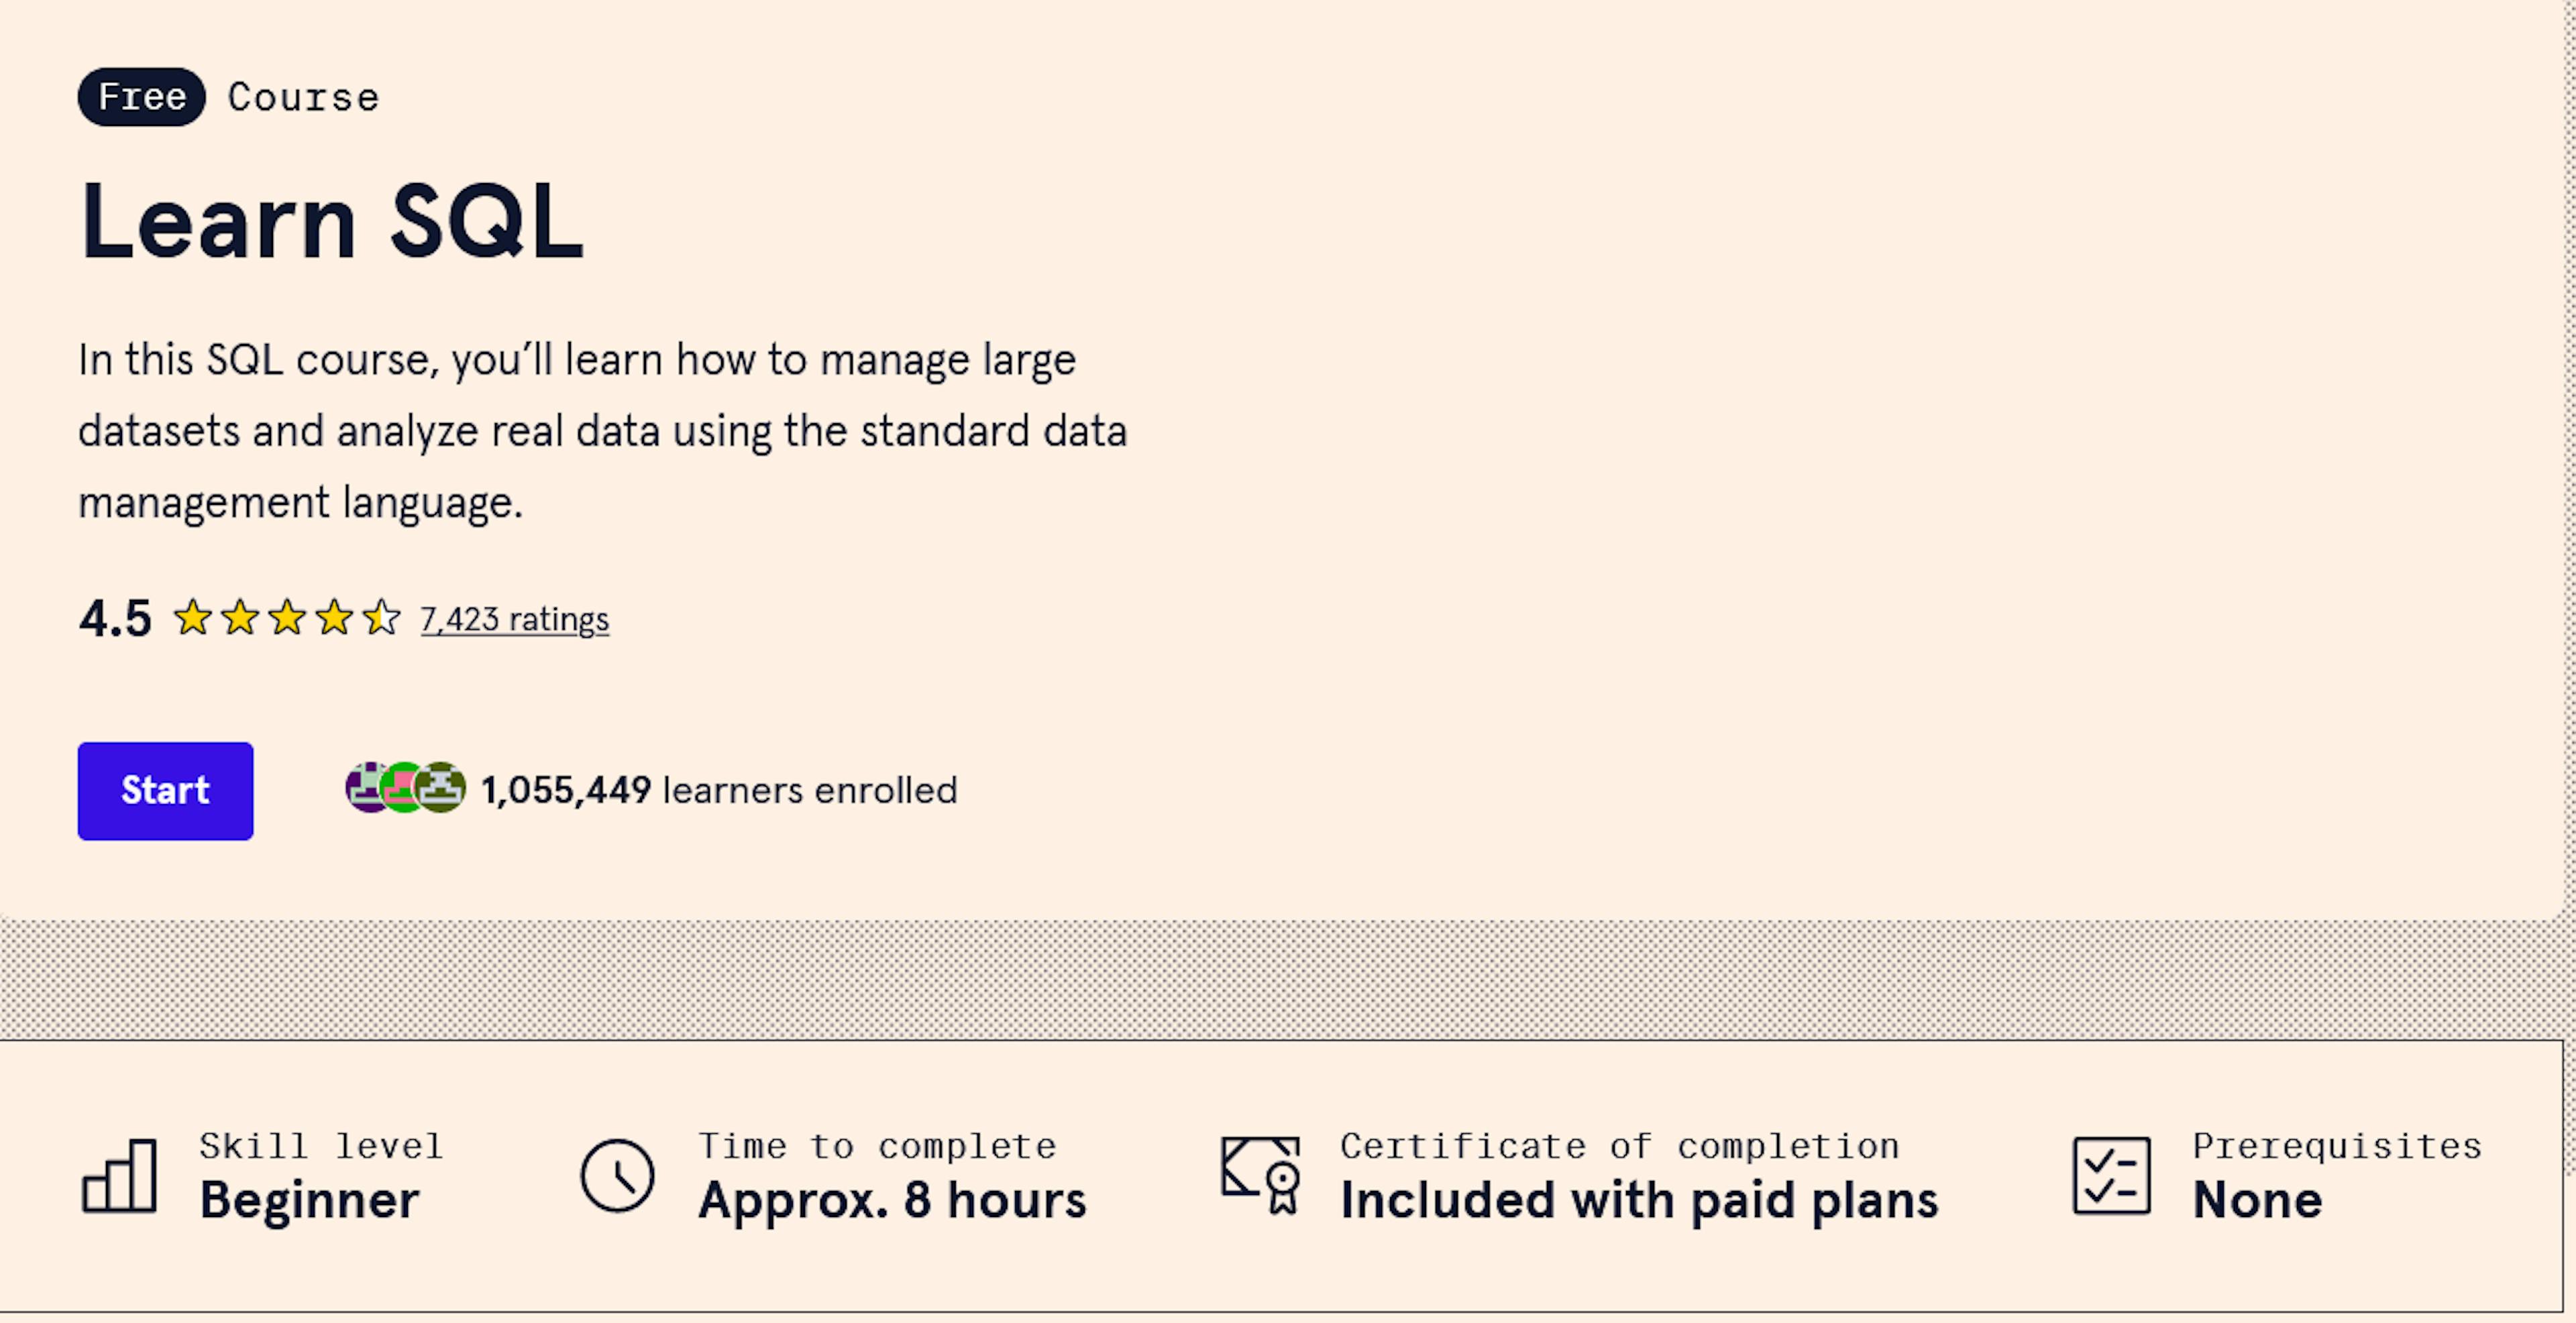
Task: Click the clock icon for time to complete
Action: click(x=617, y=1175)
